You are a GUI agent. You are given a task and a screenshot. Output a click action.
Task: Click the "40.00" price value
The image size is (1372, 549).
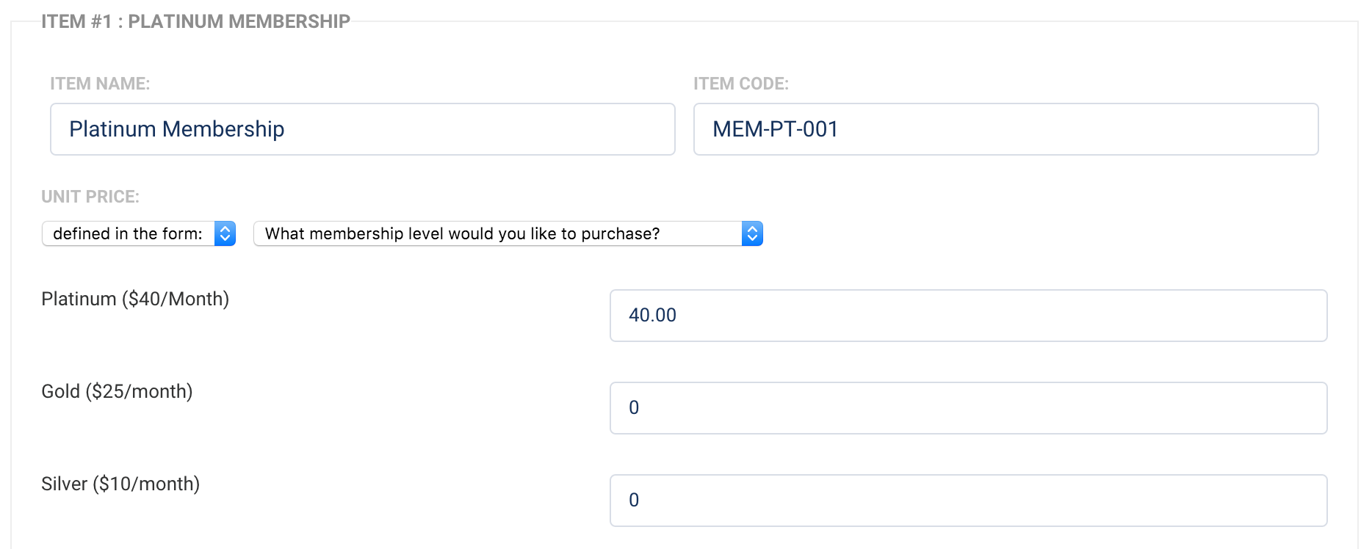652,316
